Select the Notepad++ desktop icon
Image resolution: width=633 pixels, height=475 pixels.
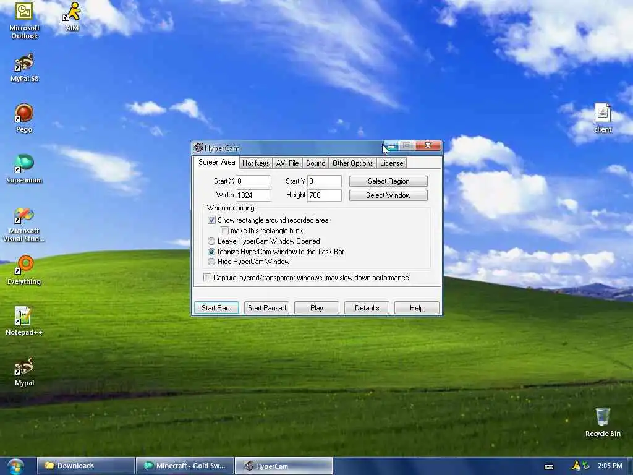click(24, 321)
